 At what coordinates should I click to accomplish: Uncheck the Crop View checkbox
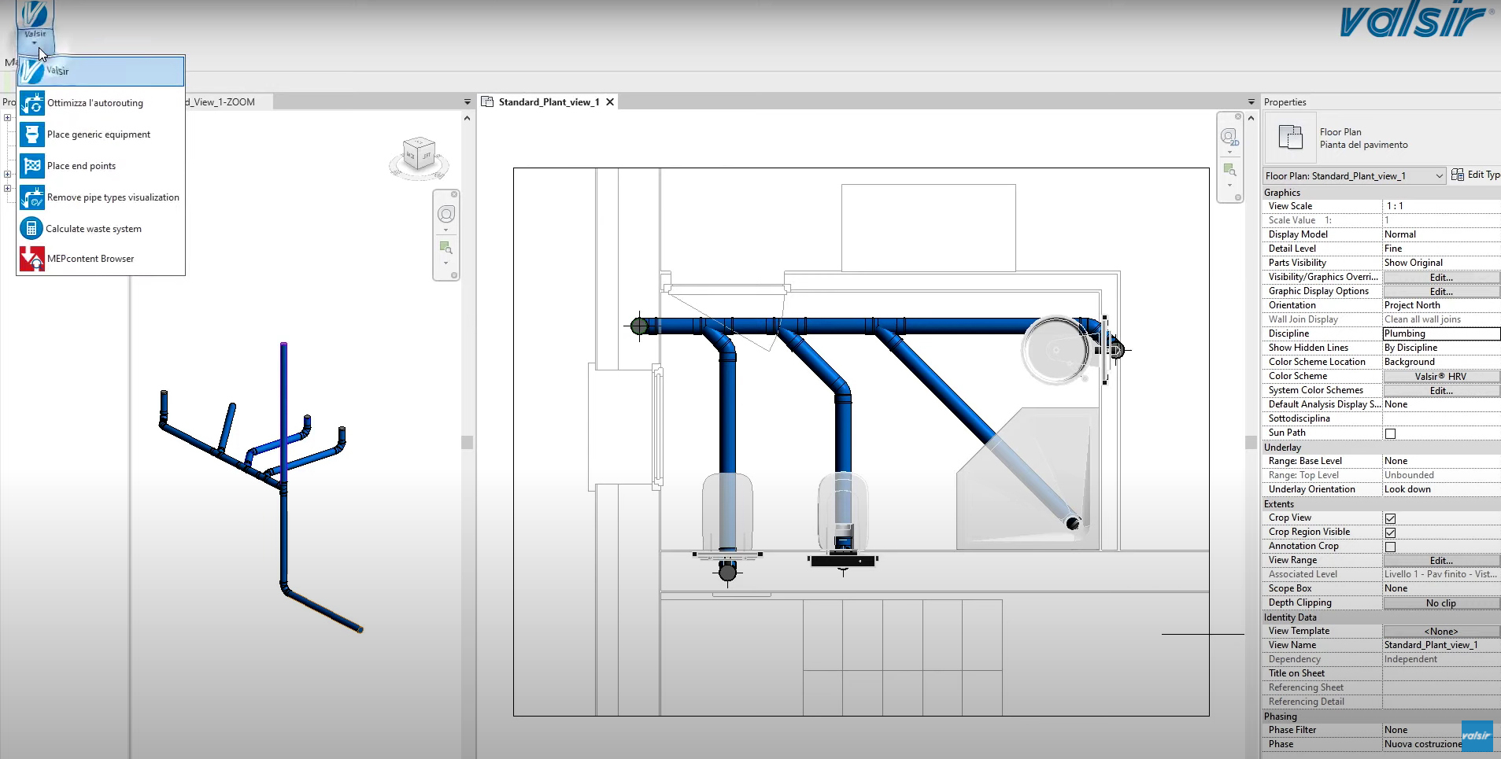[x=1391, y=518]
